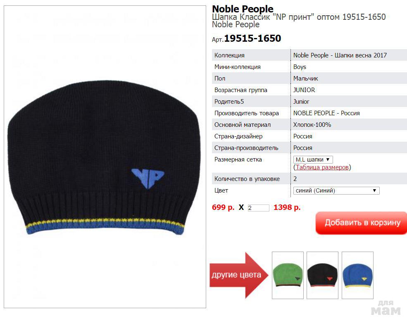
Task: Click the product title 'Шапка Классик NP принт'
Action: [263, 17]
